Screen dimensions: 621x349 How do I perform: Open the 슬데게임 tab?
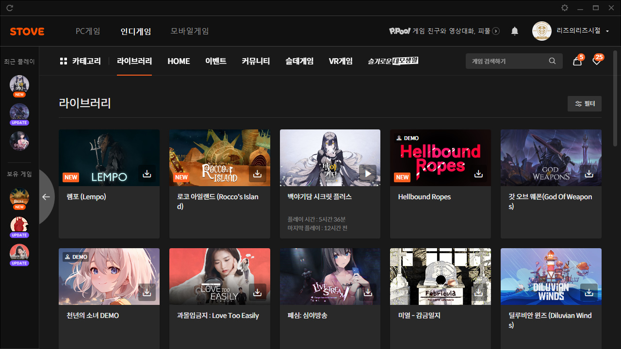299,61
